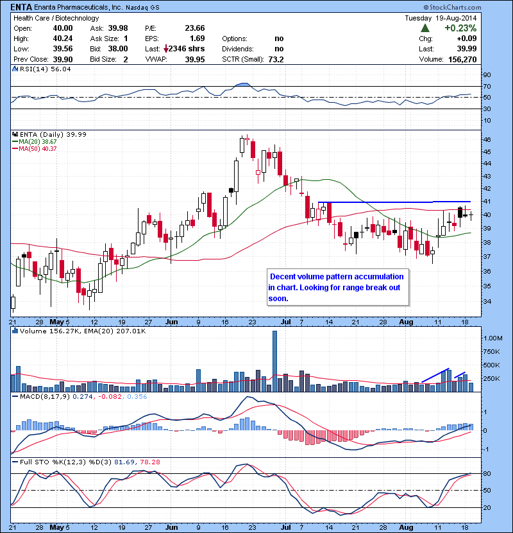This screenshot has width=513, height=533.
Task: Click the EPS value 1.69
Action: (198, 39)
